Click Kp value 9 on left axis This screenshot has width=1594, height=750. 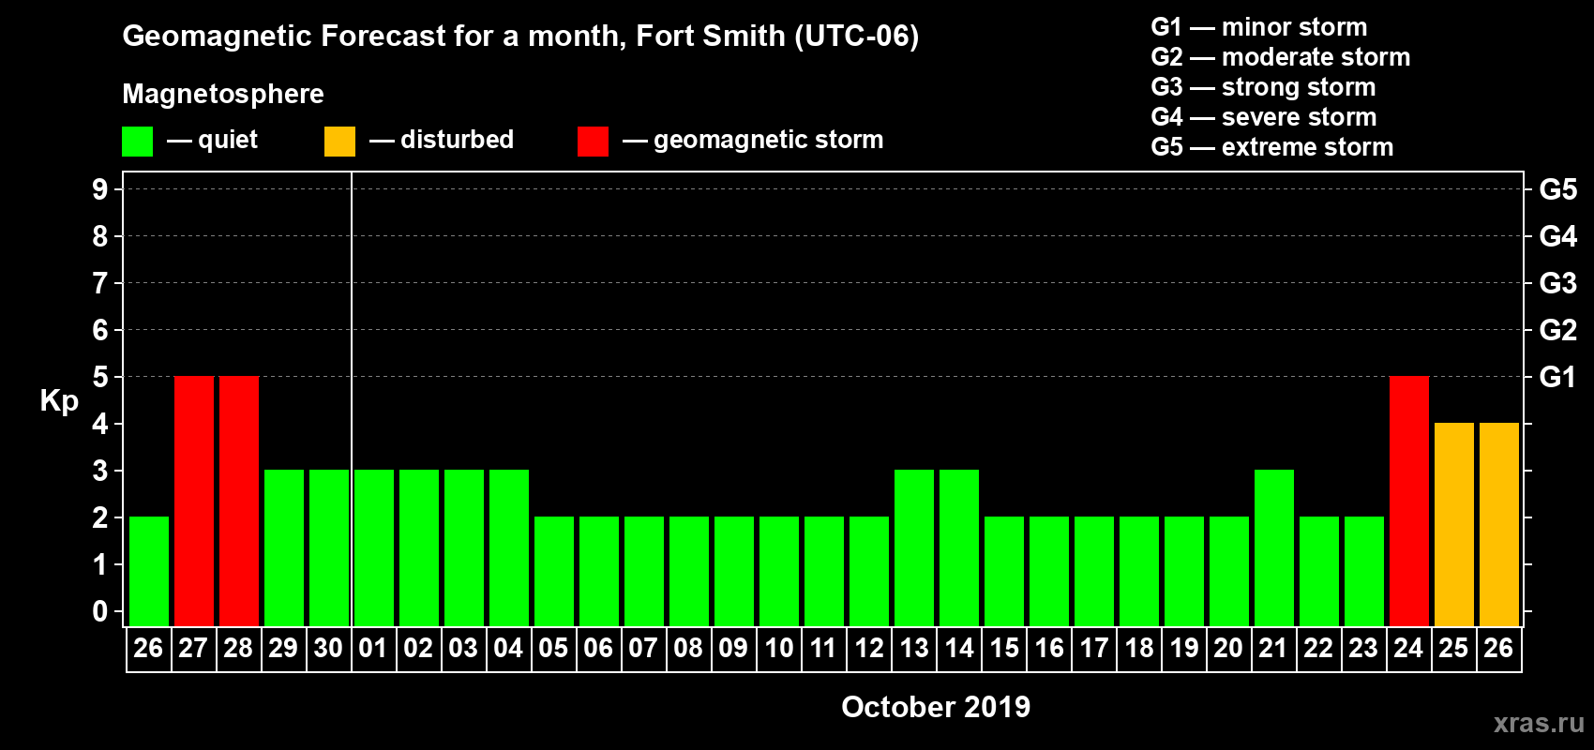point(100,189)
